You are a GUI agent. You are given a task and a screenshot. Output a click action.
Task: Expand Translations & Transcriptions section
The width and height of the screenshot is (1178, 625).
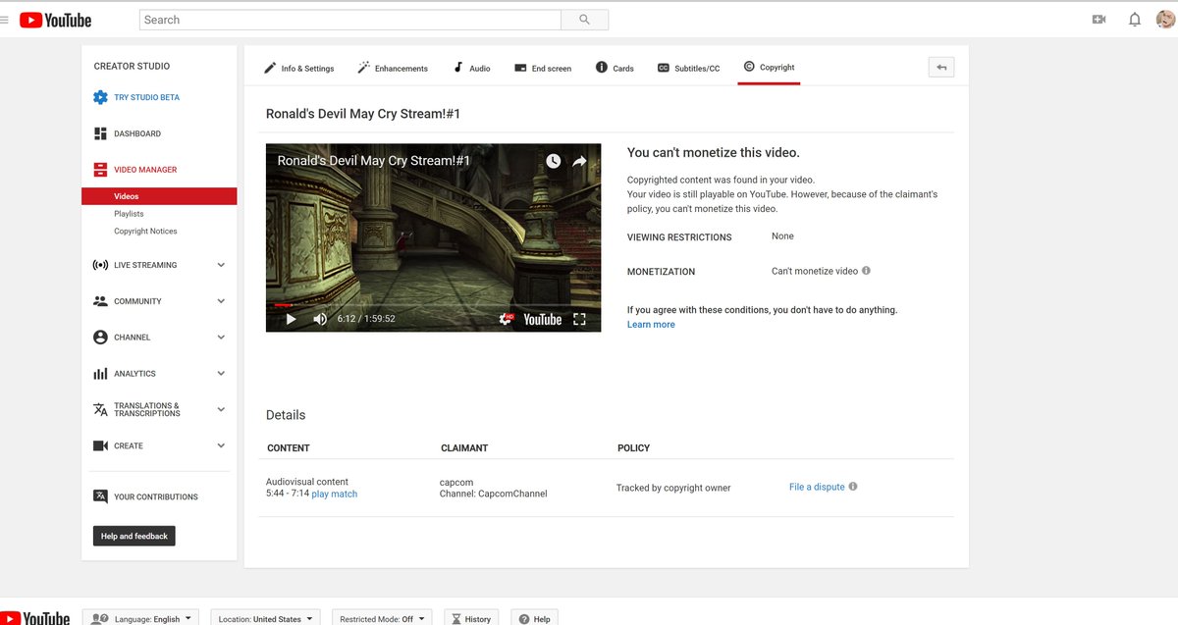pos(221,409)
